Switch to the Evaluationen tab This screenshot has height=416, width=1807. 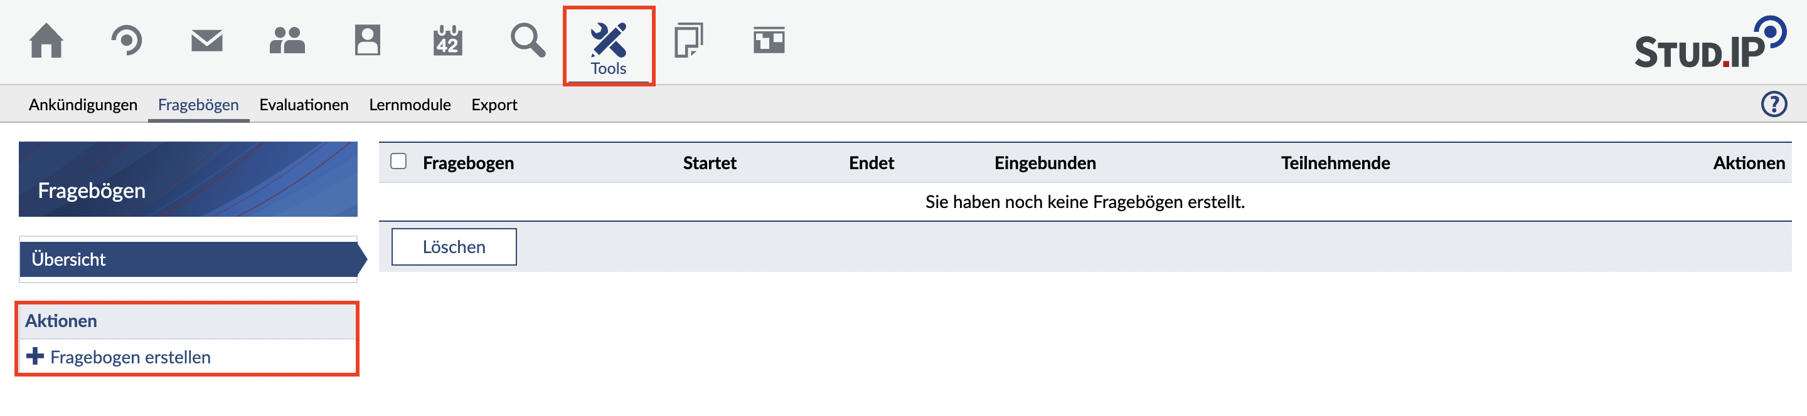click(304, 105)
